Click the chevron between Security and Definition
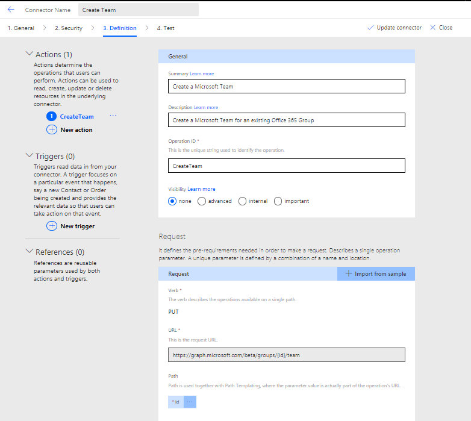The image size is (471, 421). point(93,28)
